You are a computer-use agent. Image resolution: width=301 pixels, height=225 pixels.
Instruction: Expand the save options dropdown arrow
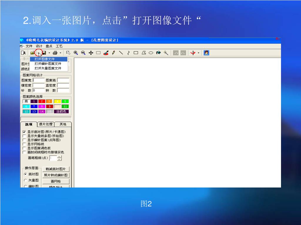(49, 53)
